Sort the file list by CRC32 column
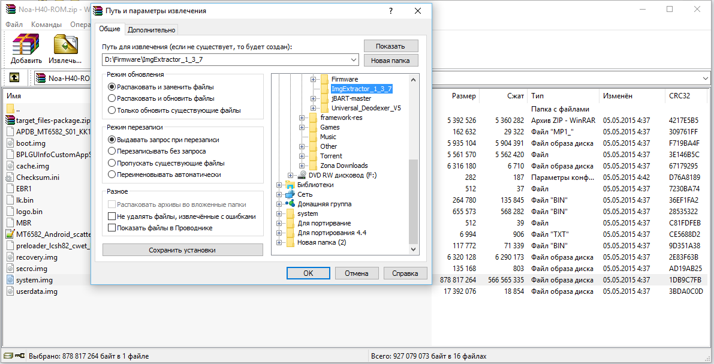 (x=679, y=96)
